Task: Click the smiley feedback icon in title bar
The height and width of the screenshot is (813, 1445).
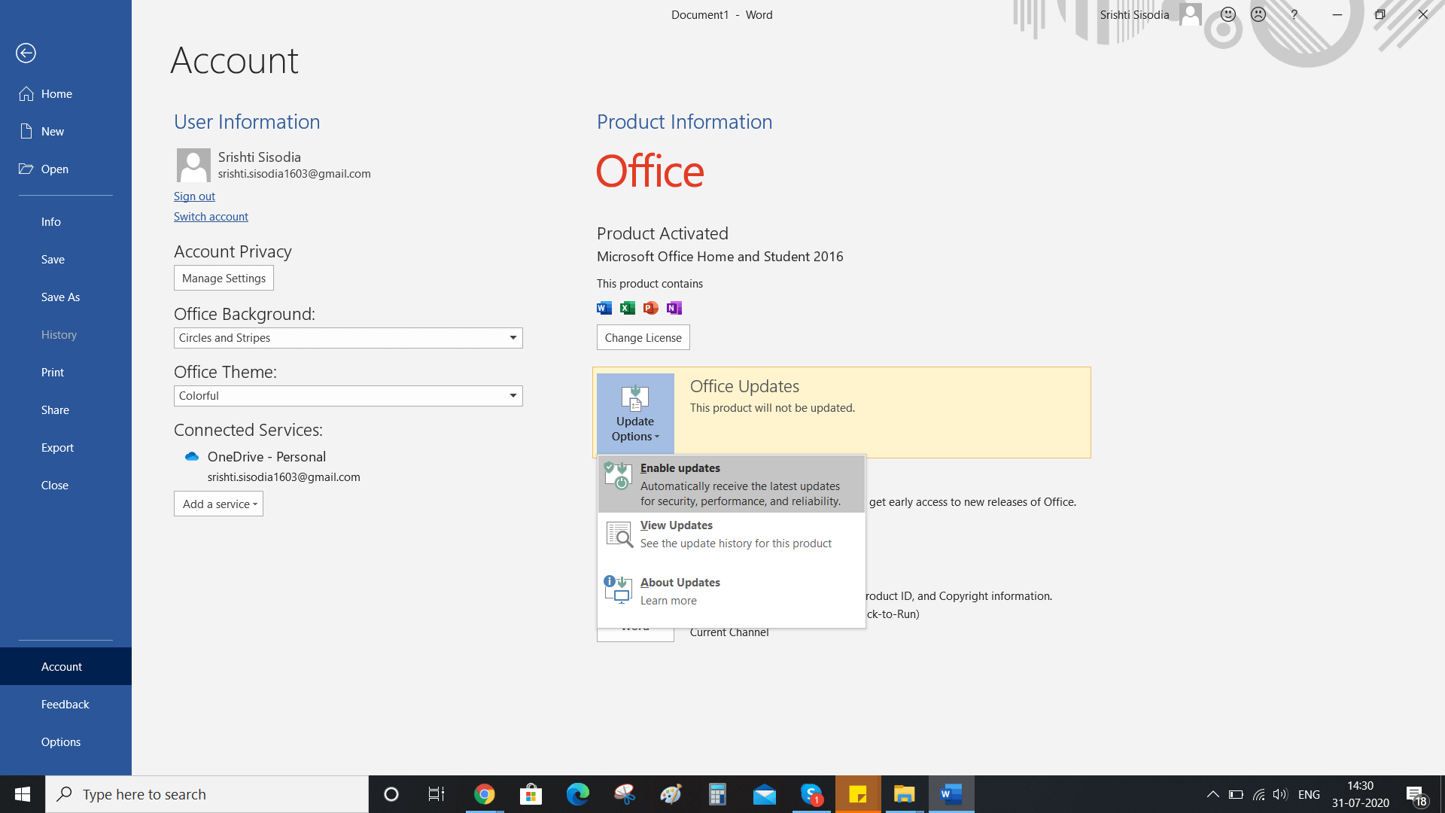Action: 1227,14
